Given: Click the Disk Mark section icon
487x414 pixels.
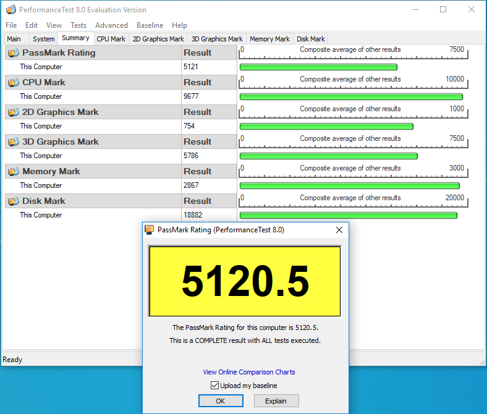Looking at the screenshot, I should [x=14, y=201].
